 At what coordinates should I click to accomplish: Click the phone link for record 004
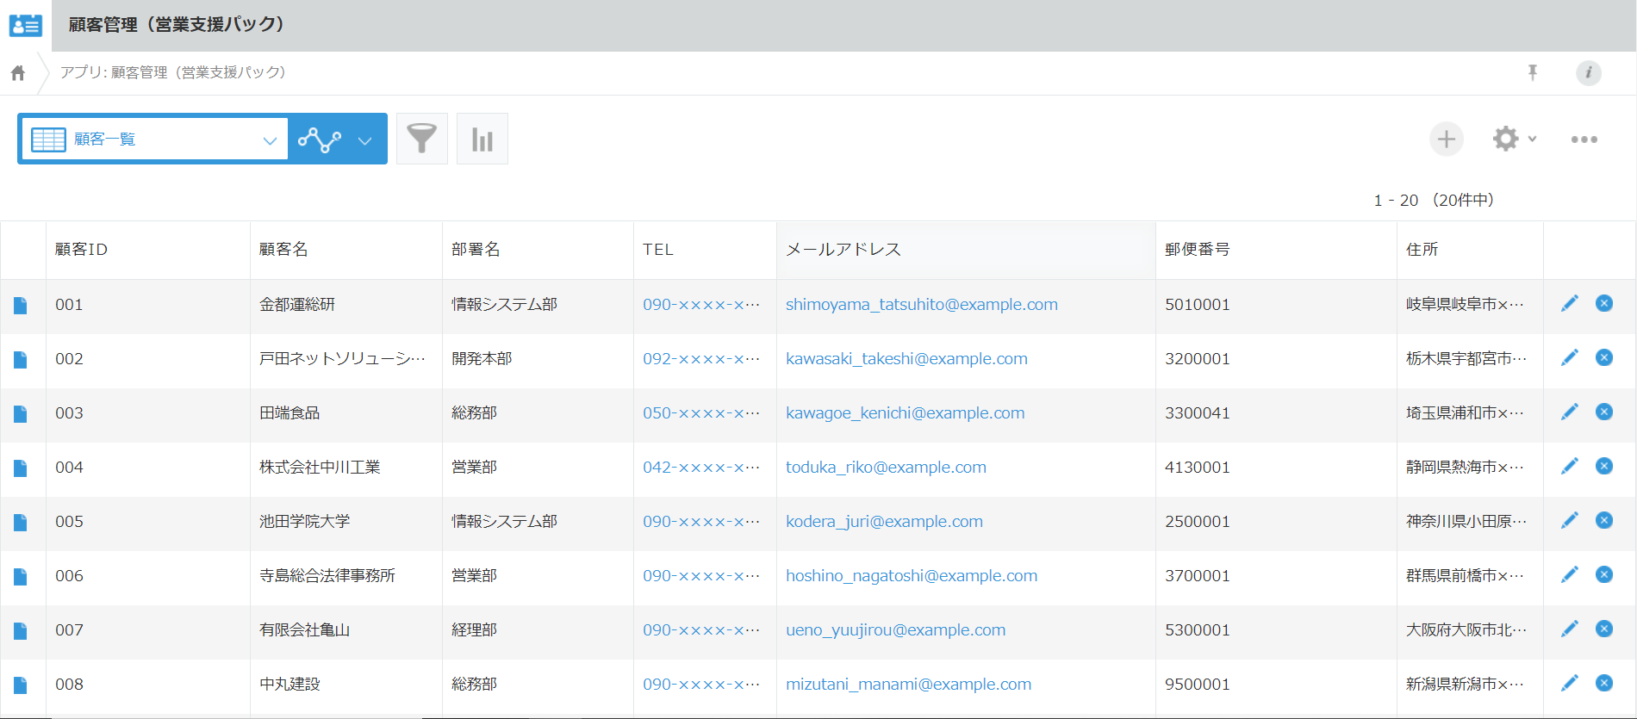700,467
